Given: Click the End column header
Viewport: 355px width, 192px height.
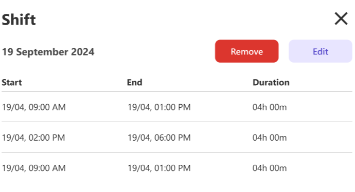Looking at the screenshot, I should [x=134, y=83].
